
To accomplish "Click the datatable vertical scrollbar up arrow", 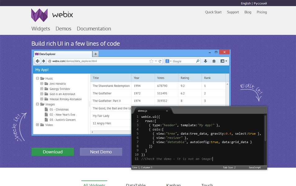I will pyautogui.click(x=227, y=84).
